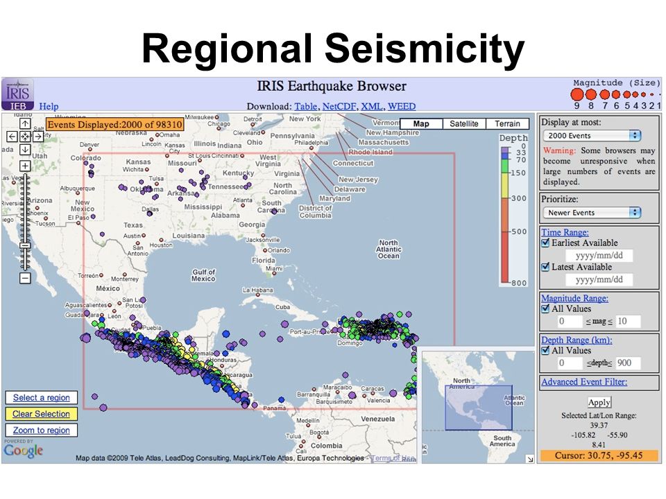Open Advanced Event Filter link
Image resolution: width=666 pixels, height=499 pixels.
pyautogui.click(x=584, y=381)
